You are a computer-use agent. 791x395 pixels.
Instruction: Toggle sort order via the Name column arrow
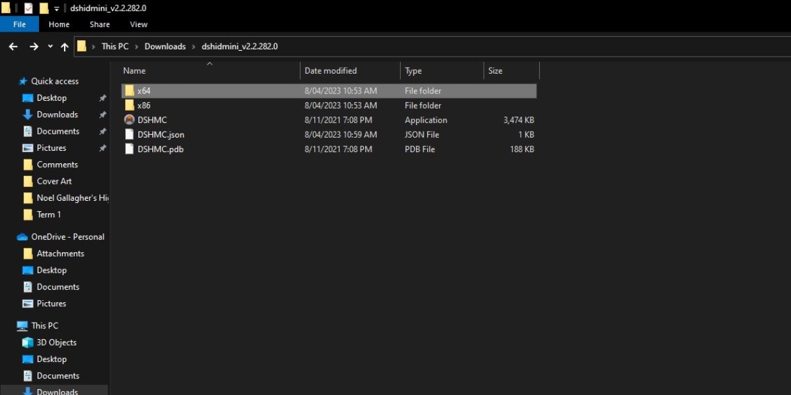tap(210, 63)
